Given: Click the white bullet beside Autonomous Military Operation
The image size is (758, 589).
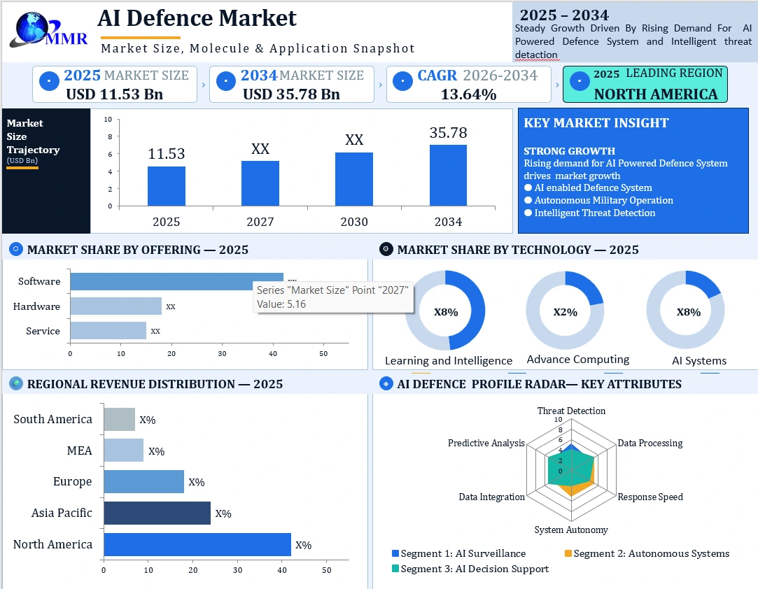Looking at the screenshot, I should pyautogui.click(x=528, y=200).
